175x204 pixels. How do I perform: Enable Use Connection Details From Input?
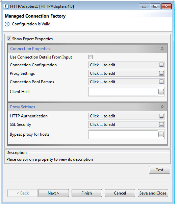(x=90, y=57)
